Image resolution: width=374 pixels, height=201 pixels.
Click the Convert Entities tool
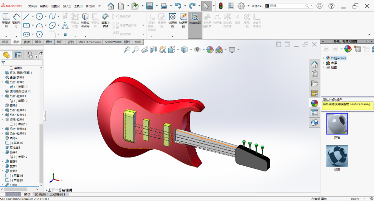point(85,20)
